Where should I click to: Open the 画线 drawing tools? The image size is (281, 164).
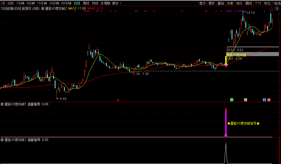[249, 3]
